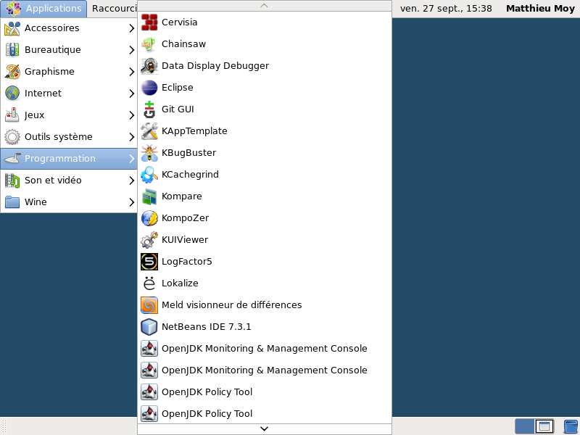The width and height of the screenshot is (580, 435).
Task: Click the KBugBuster label
Action: [188, 153]
